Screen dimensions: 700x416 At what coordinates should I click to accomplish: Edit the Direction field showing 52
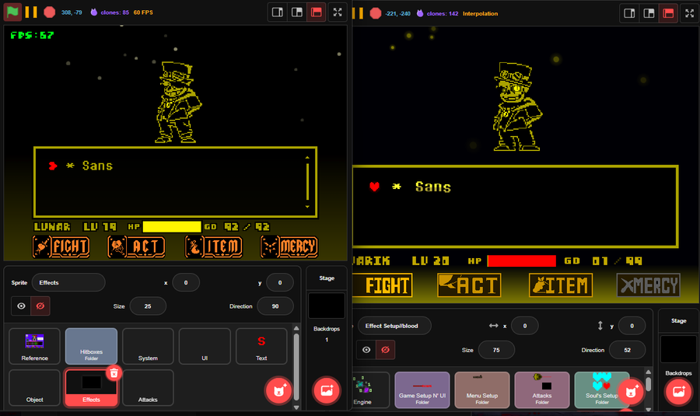[x=627, y=350]
